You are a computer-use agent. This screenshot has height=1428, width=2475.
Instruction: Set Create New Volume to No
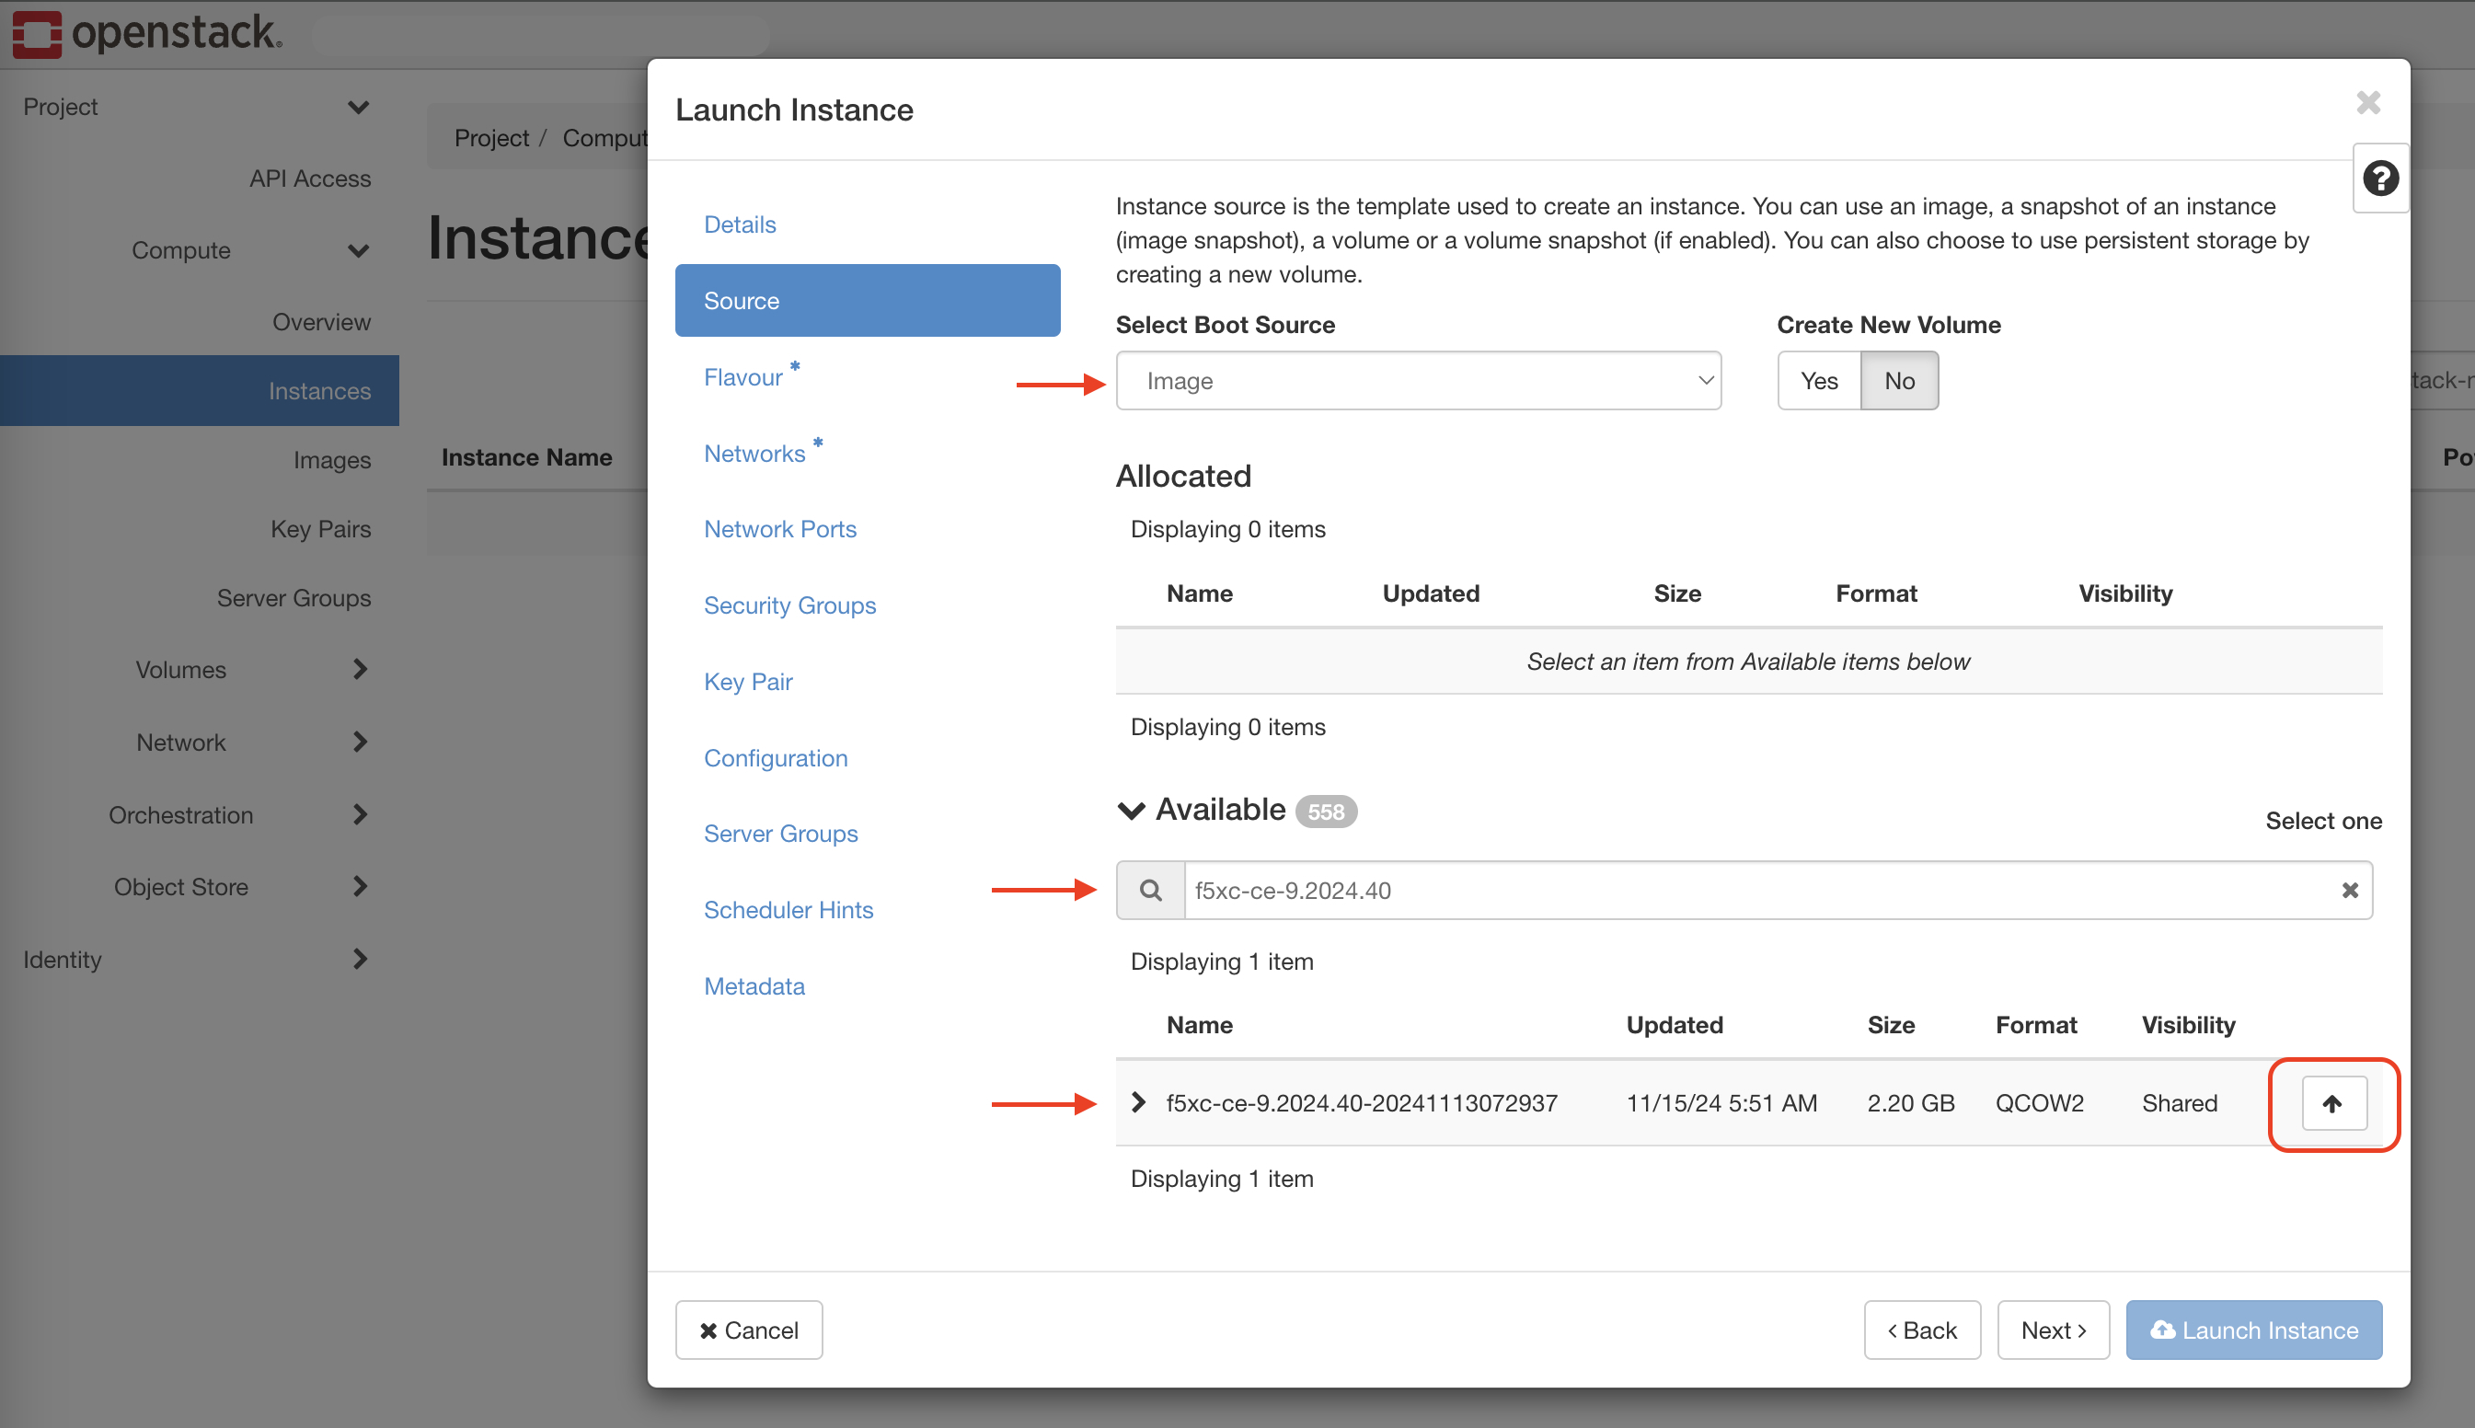pos(1898,381)
